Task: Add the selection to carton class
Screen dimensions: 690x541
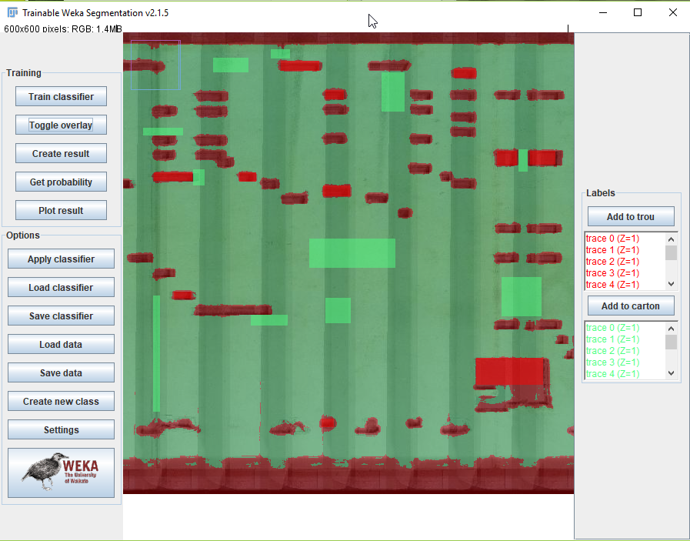Action: 630,306
